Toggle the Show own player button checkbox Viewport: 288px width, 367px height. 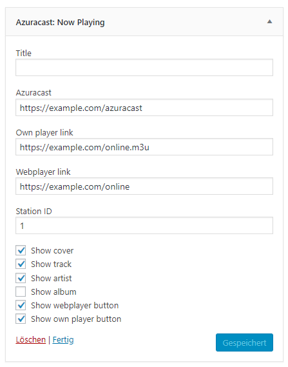click(21, 319)
